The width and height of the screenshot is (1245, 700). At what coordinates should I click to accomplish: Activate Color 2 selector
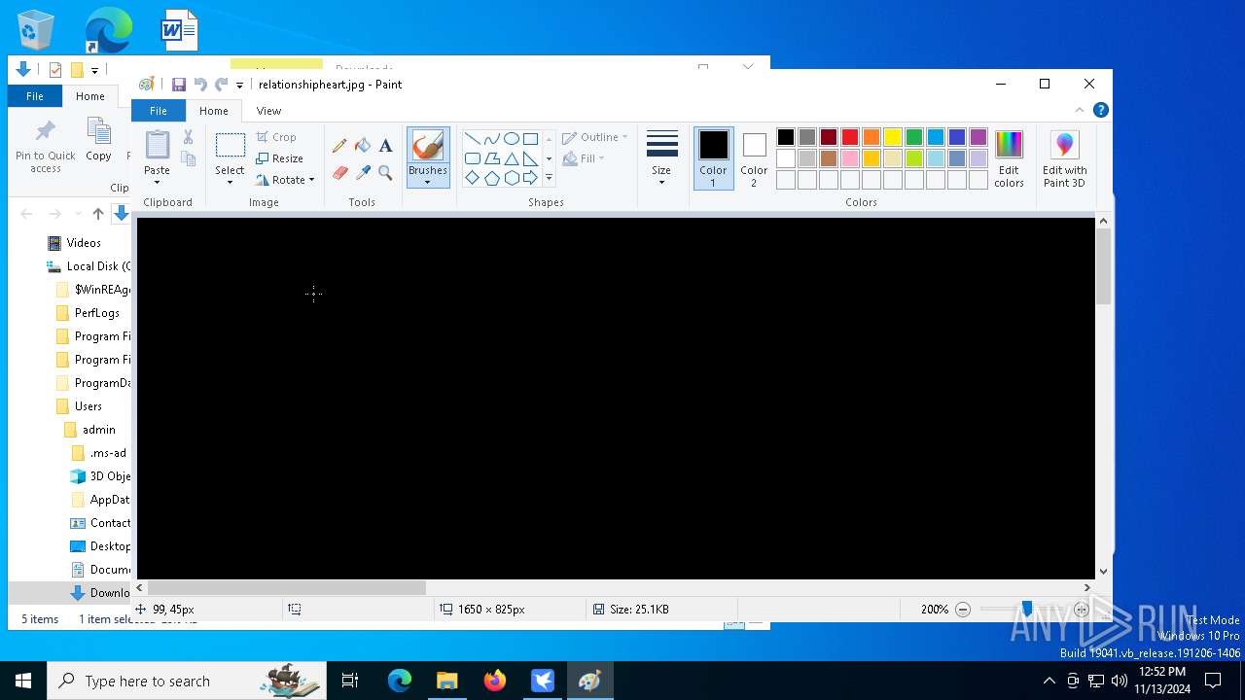[x=754, y=158]
